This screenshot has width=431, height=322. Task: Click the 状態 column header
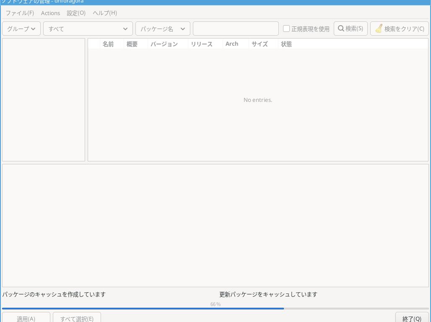(286, 44)
